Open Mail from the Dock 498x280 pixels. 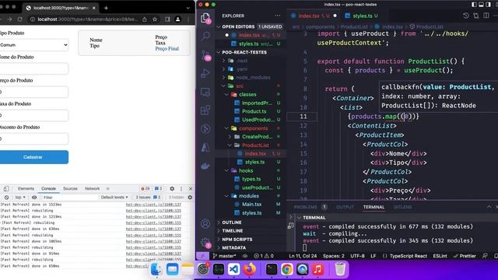pyautogui.click(x=172, y=269)
